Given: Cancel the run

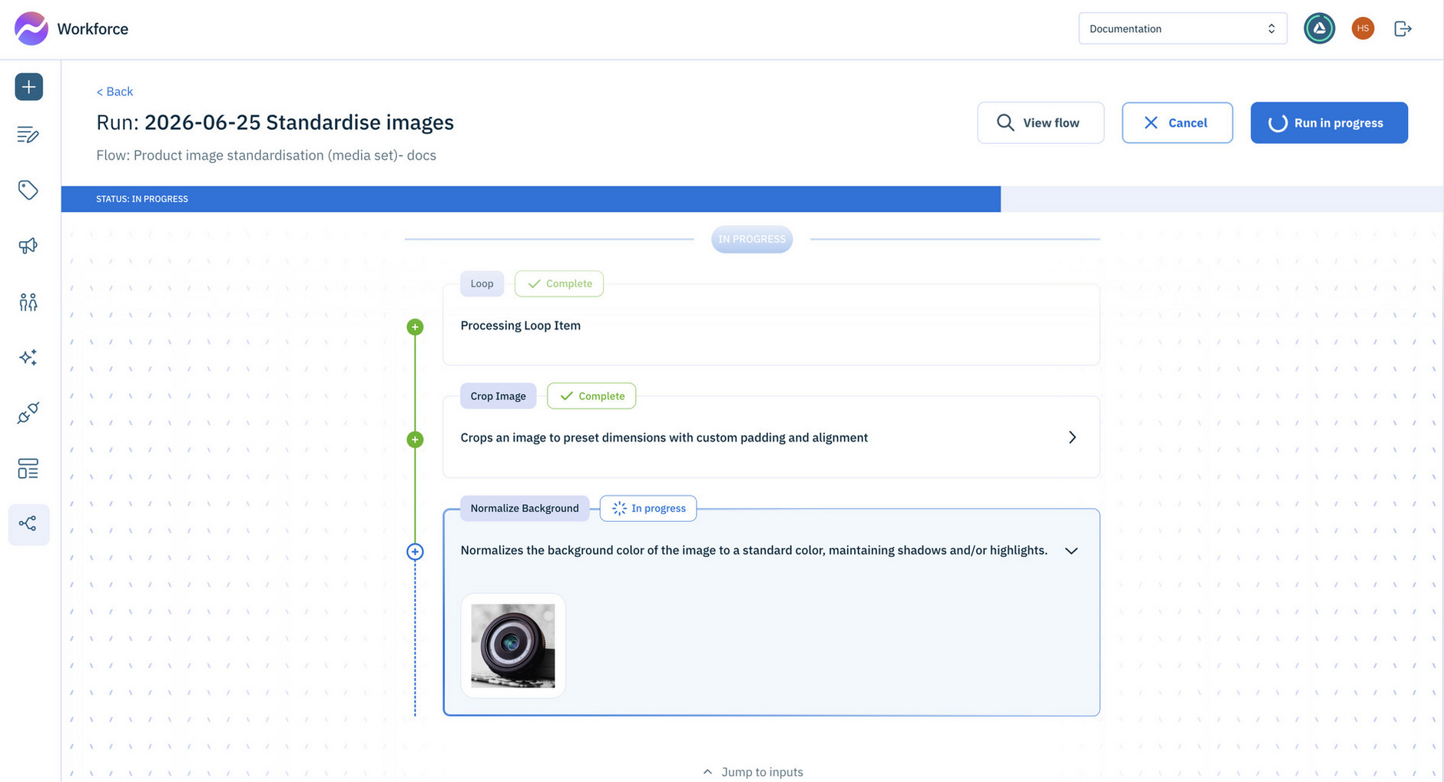Looking at the screenshot, I should [x=1177, y=123].
